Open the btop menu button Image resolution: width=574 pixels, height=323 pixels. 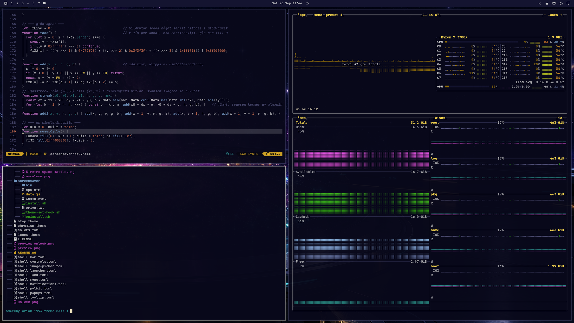pyautogui.click(x=318, y=15)
